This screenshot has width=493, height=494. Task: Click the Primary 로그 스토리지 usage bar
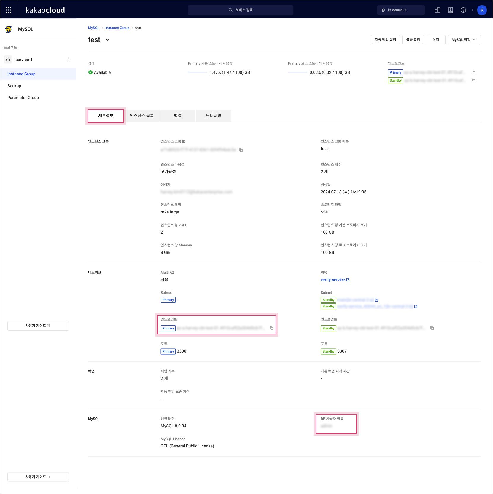click(298, 72)
